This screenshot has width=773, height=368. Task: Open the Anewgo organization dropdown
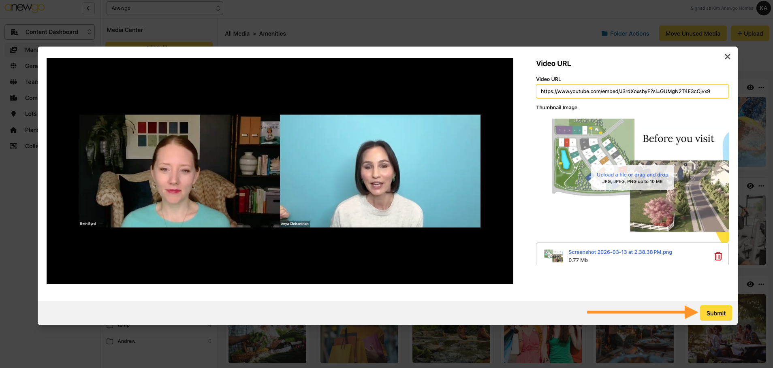[164, 8]
